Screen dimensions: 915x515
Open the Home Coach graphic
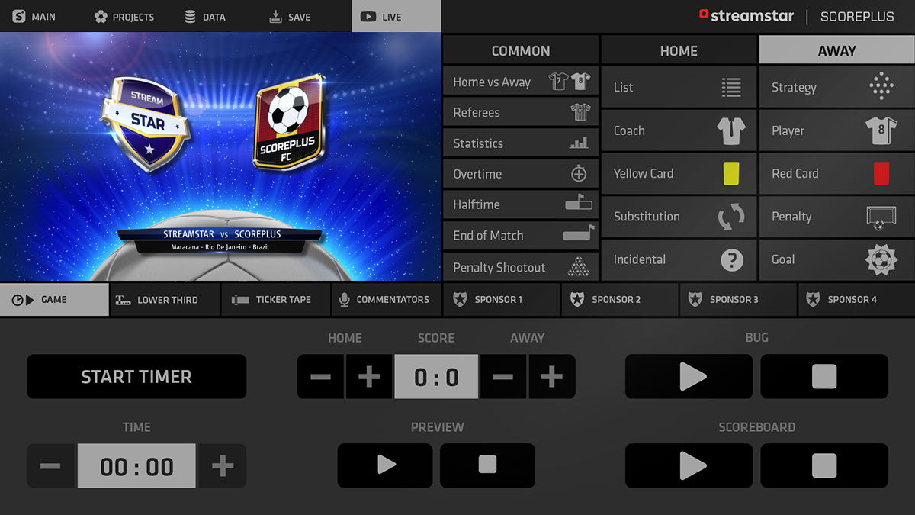click(x=678, y=130)
